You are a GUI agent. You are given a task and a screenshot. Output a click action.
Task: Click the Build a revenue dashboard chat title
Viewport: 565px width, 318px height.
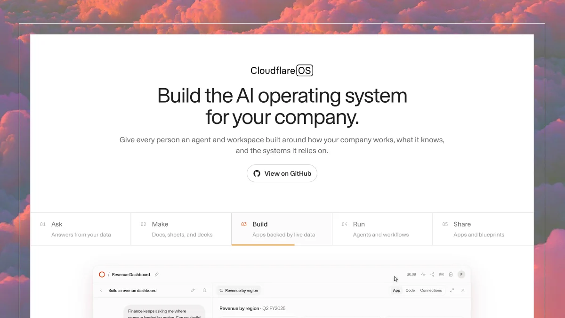(132, 291)
